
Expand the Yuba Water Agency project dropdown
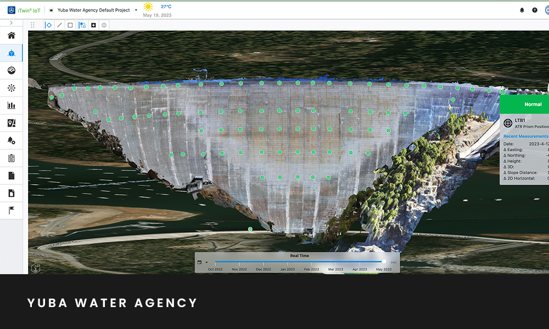point(136,10)
